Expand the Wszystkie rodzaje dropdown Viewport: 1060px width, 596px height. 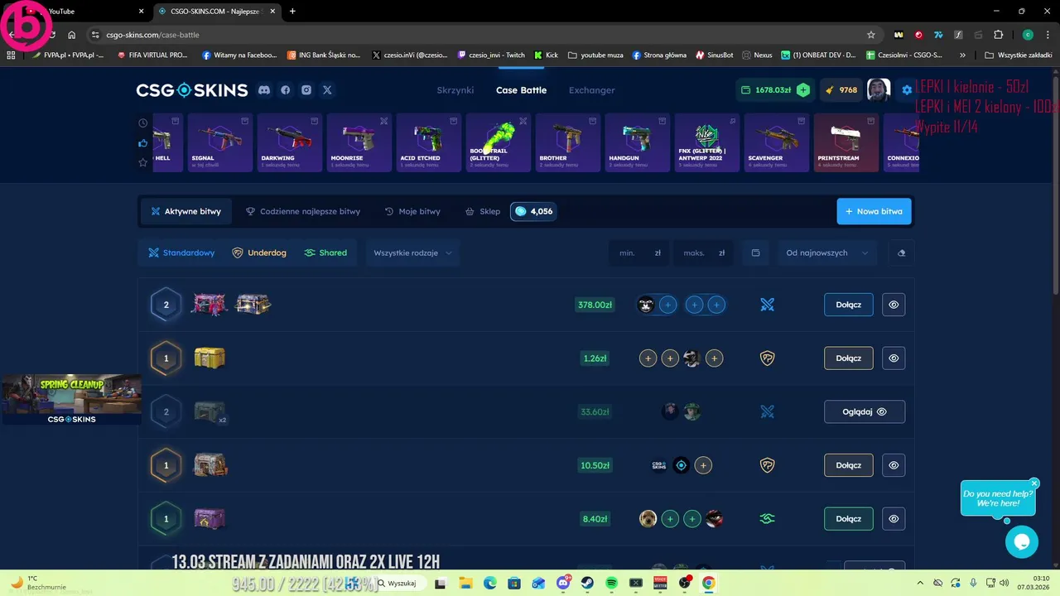point(412,252)
